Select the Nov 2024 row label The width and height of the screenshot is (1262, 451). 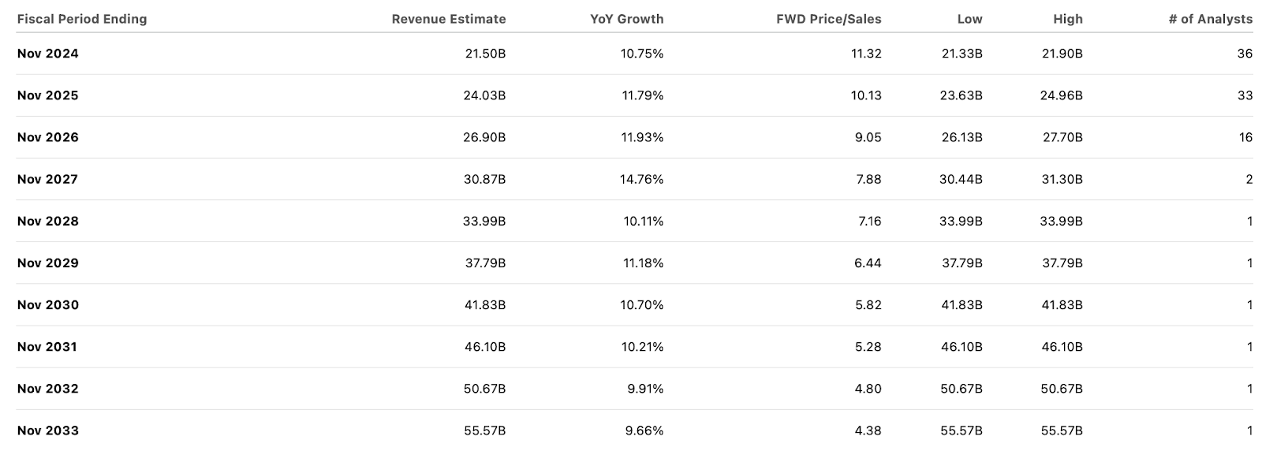(x=48, y=54)
